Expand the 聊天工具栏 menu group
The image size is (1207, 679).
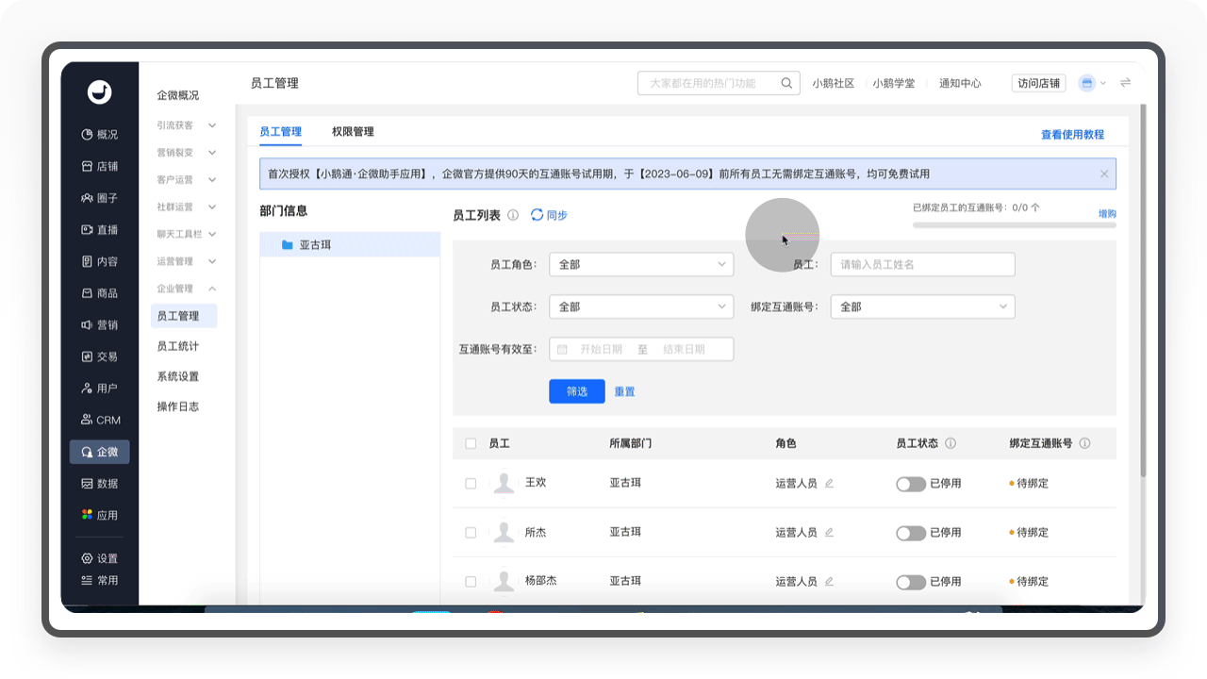(187, 234)
